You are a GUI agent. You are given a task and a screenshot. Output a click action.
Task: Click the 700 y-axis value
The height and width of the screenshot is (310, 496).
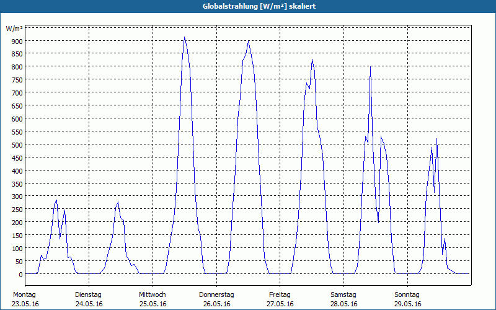coord(17,93)
